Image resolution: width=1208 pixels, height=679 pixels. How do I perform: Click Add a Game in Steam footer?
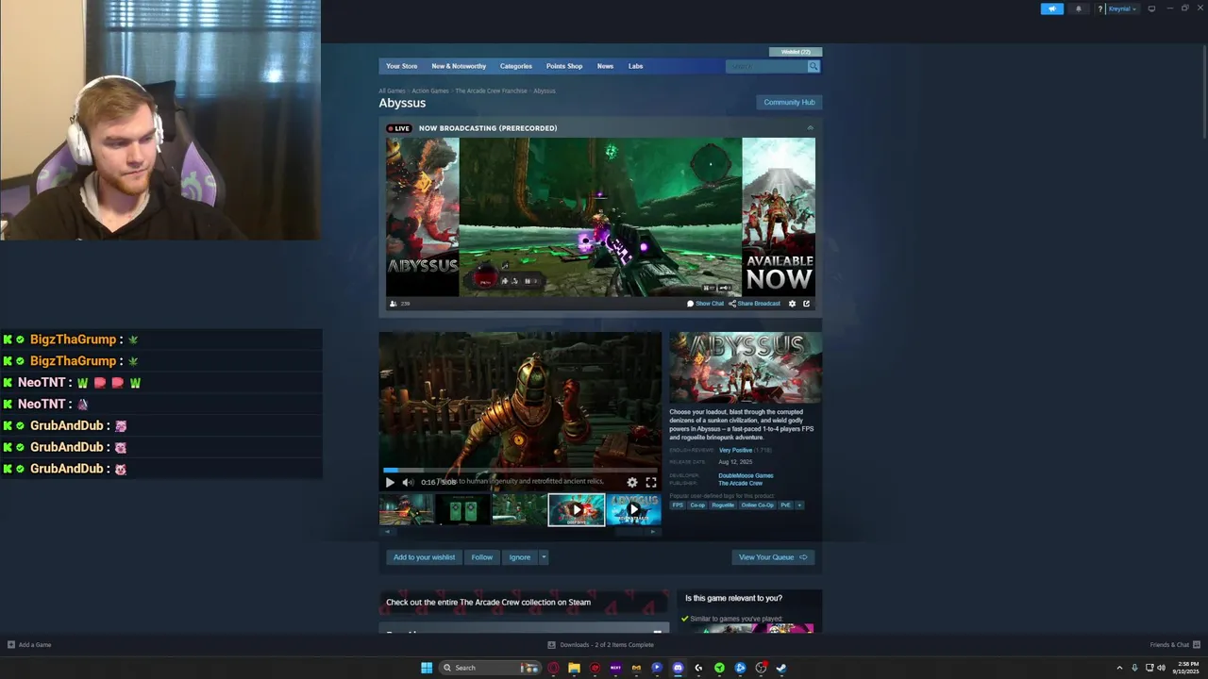click(x=29, y=645)
